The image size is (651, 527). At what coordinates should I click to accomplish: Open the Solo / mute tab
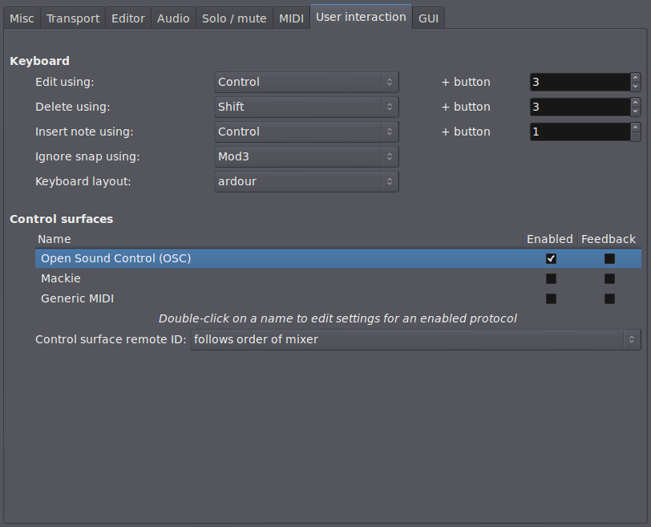(234, 18)
